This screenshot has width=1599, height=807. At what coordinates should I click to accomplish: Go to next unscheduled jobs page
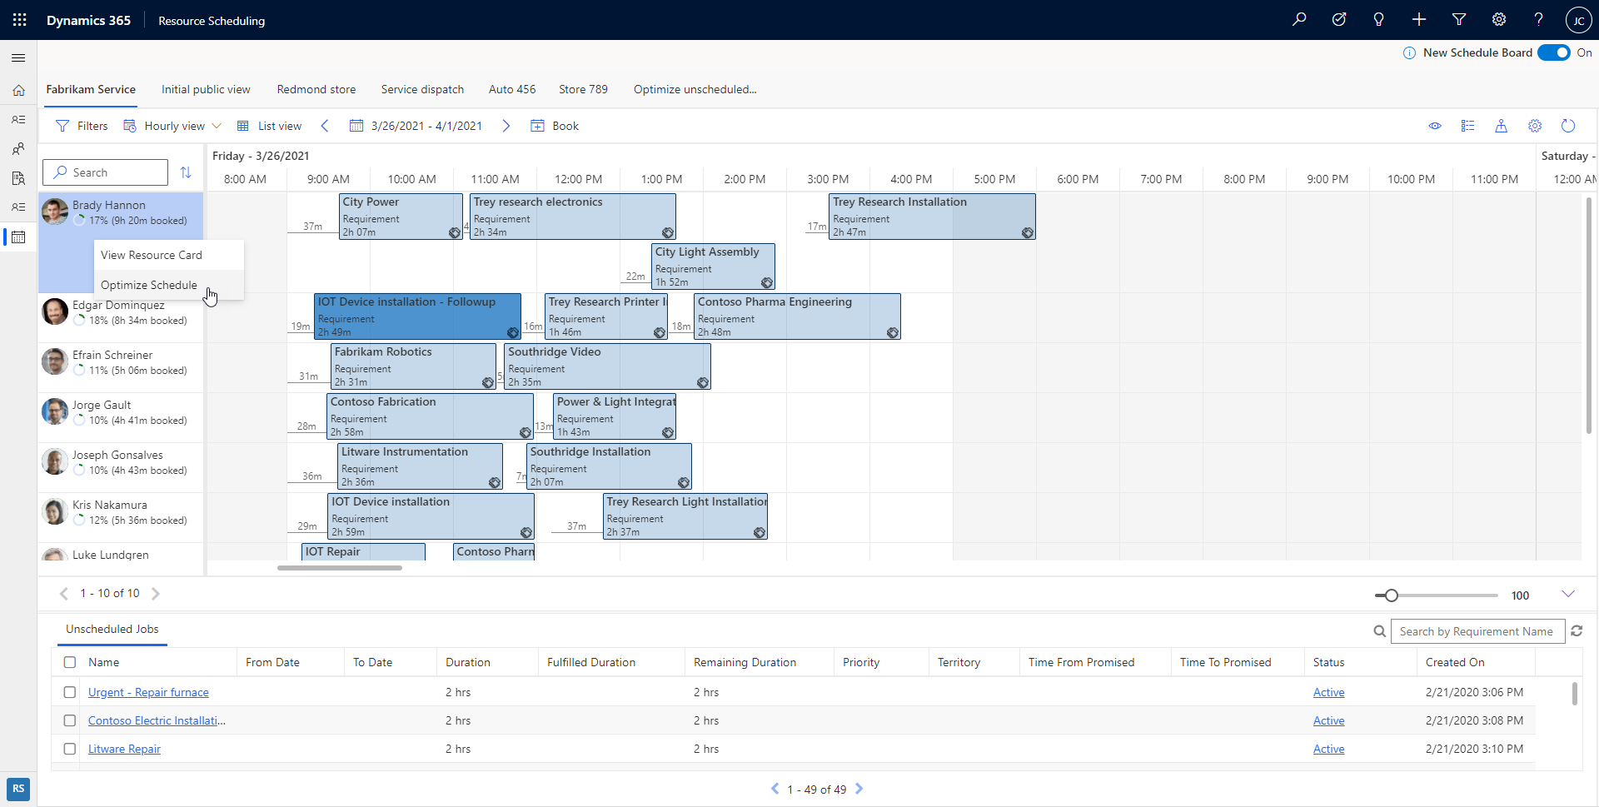click(x=859, y=789)
